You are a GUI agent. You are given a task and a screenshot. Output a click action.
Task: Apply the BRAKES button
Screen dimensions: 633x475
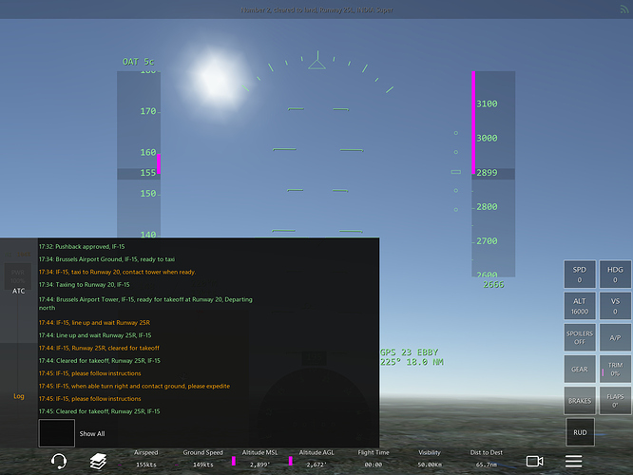coord(580,400)
